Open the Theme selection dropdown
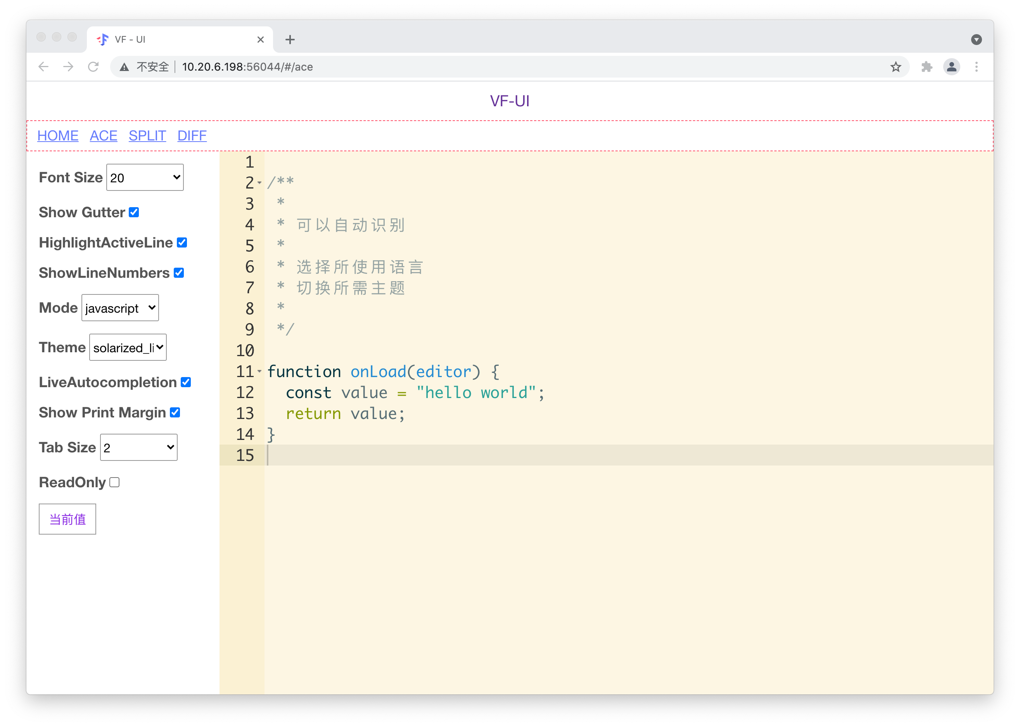The height and width of the screenshot is (727, 1020). 128,347
